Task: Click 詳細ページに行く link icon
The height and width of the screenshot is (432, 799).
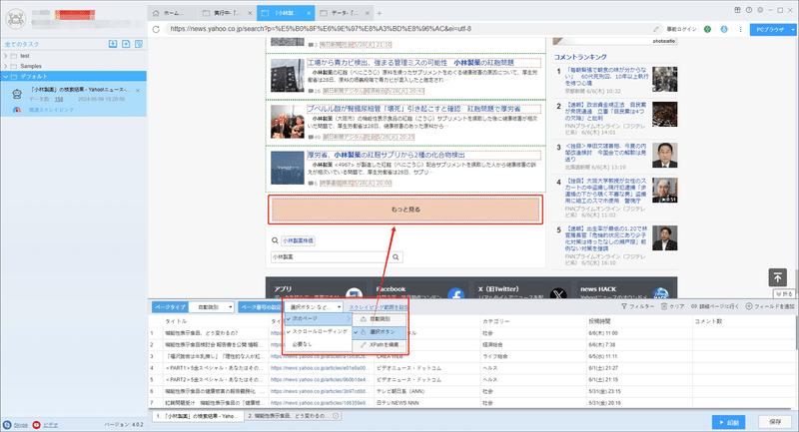Action: [x=694, y=306]
